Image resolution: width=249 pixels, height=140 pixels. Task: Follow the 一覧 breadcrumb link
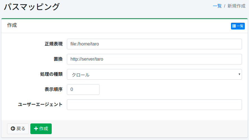coord(217,6)
